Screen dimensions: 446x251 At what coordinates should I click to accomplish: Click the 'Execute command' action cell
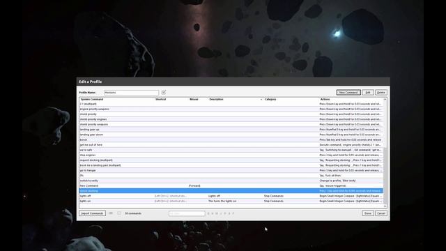[351, 145]
